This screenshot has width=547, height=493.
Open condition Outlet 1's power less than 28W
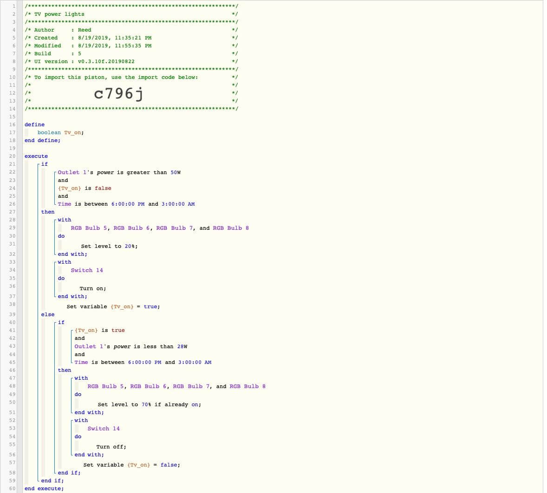(x=130, y=346)
